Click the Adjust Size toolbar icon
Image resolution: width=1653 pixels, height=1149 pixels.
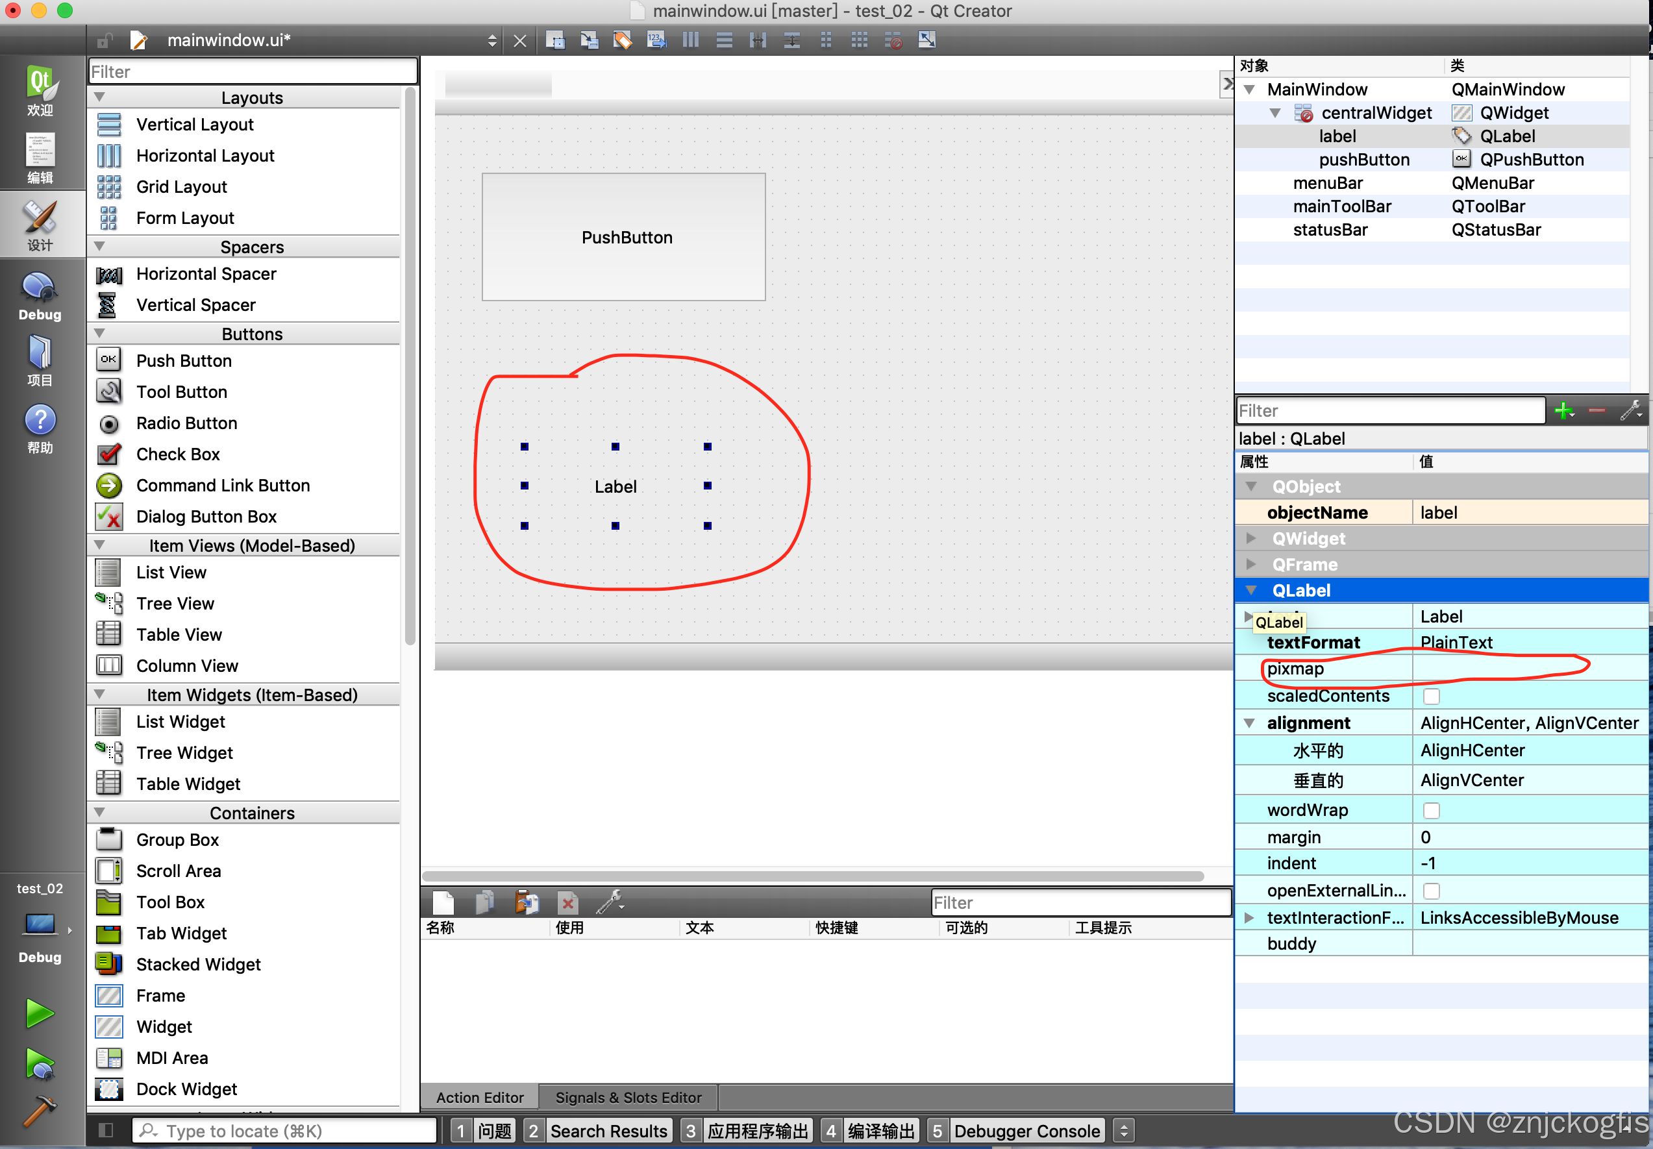926,40
